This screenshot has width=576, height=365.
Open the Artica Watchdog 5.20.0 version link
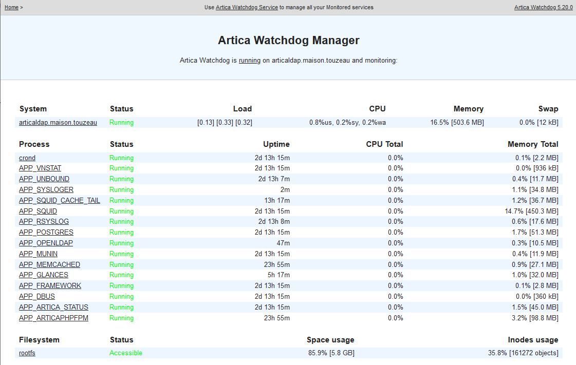543,7
